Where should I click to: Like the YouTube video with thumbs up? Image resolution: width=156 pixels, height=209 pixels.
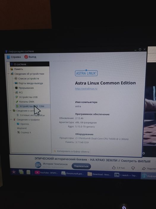[x=114, y=167]
